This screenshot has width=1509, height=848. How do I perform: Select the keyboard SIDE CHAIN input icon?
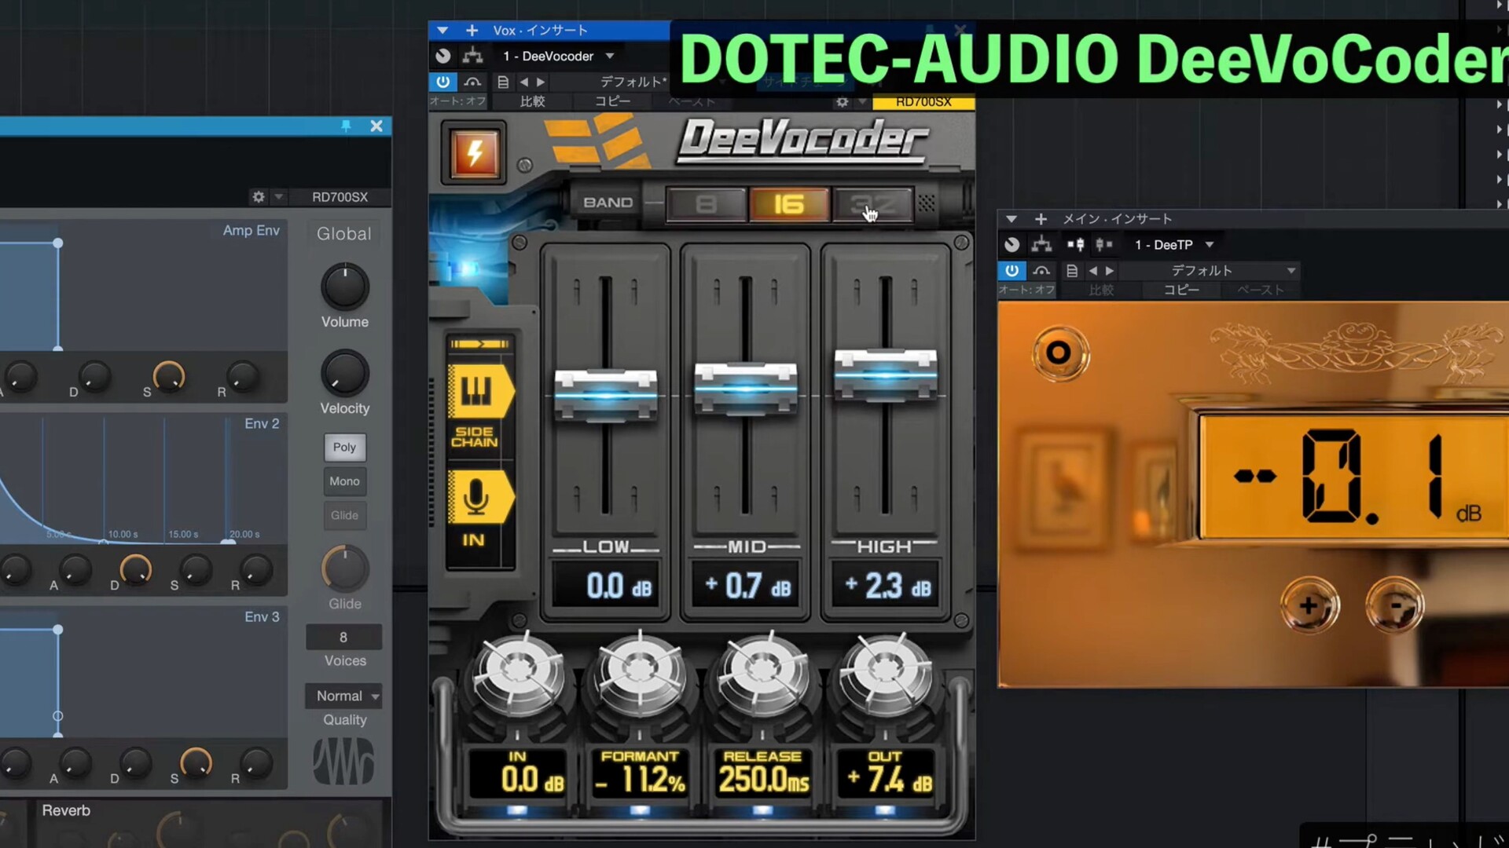point(476,390)
